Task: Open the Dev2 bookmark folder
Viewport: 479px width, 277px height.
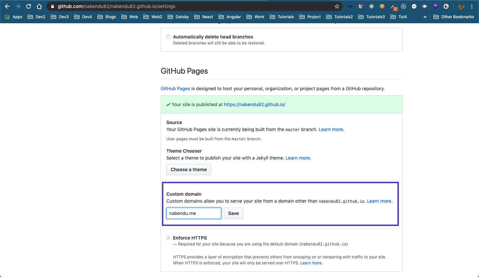Action: click(37, 17)
